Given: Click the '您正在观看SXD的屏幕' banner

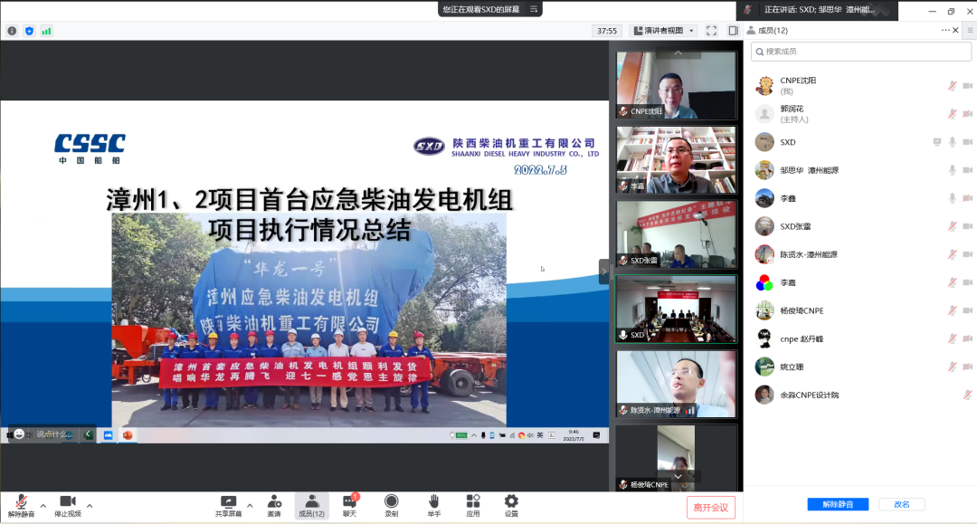Looking at the screenshot, I should point(489,9).
